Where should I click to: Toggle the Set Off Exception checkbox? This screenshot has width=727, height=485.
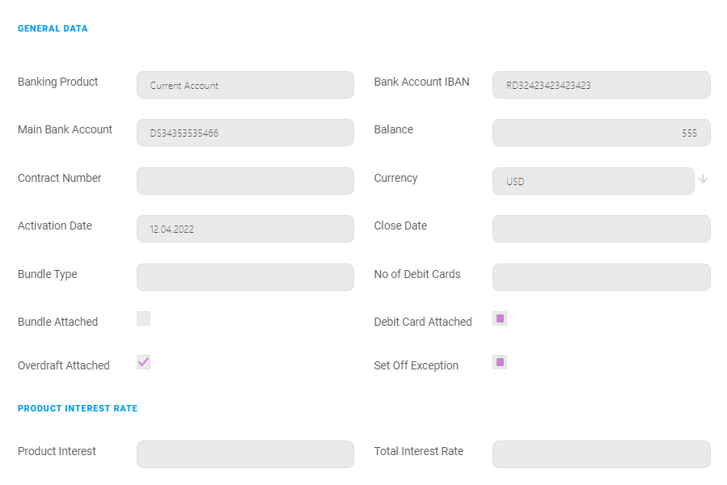coord(500,362)
